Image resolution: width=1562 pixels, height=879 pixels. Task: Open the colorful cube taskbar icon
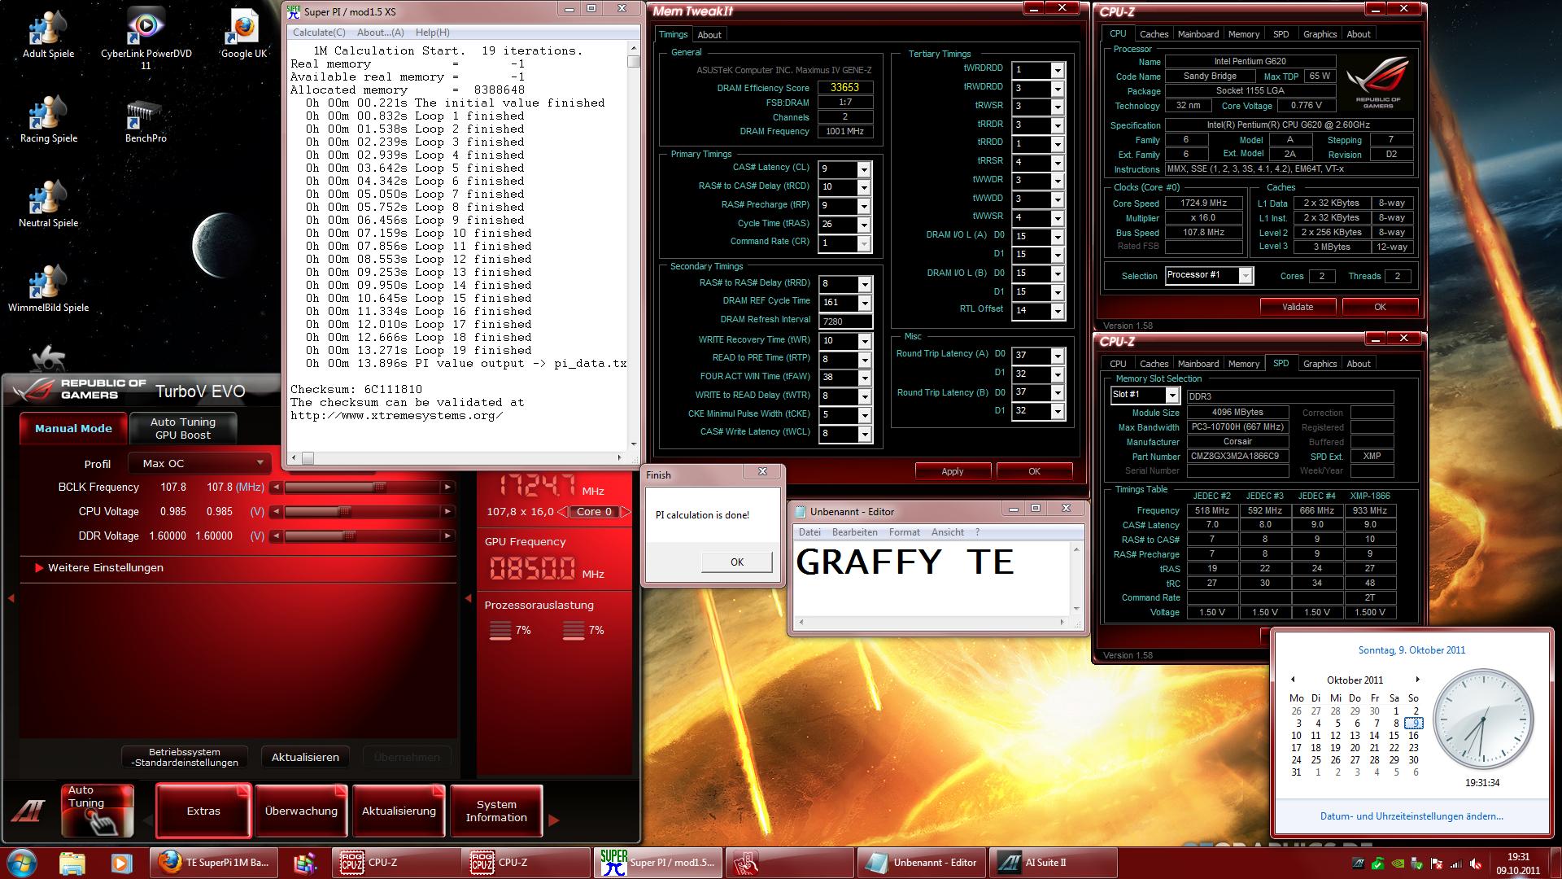tap(305, 863)
